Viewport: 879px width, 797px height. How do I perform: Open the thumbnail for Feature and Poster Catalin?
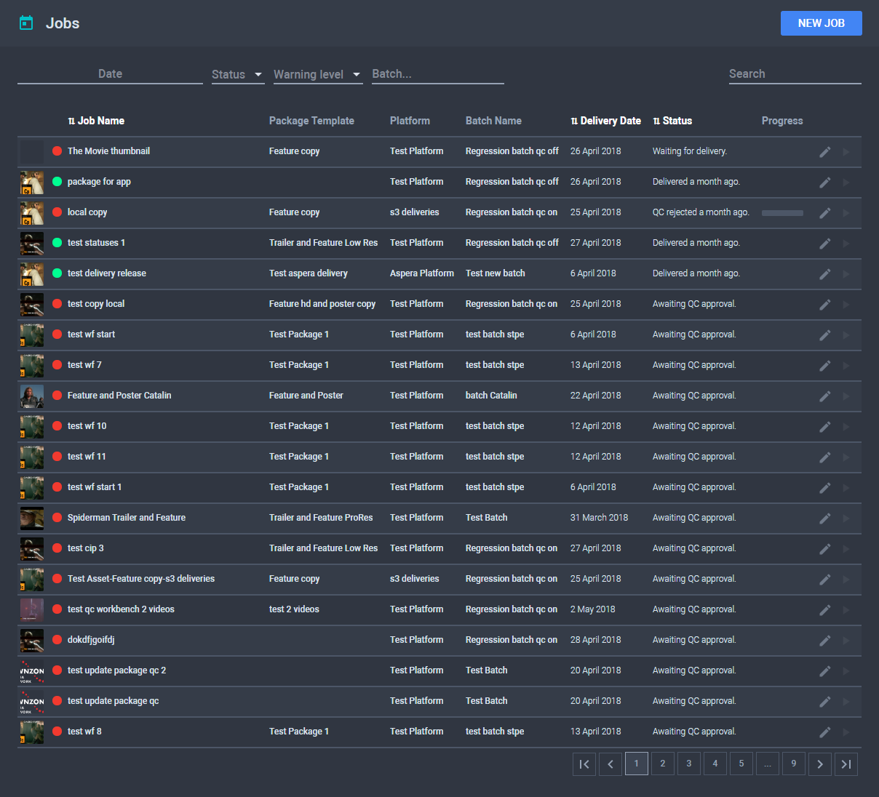click(x=31, y=396)
